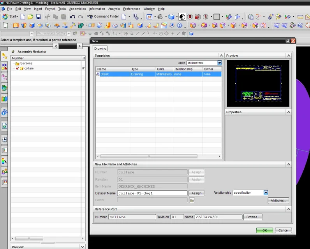310x249 pixels.
Task: Collapse the Properties section
Action: pos(289,112)
